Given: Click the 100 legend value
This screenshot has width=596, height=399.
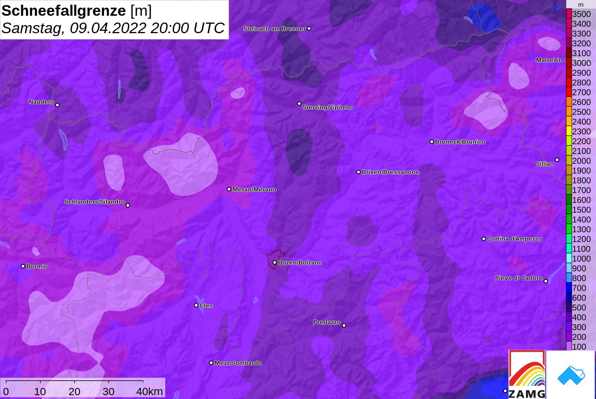Looking at the screenshot, I should [579, 347].
